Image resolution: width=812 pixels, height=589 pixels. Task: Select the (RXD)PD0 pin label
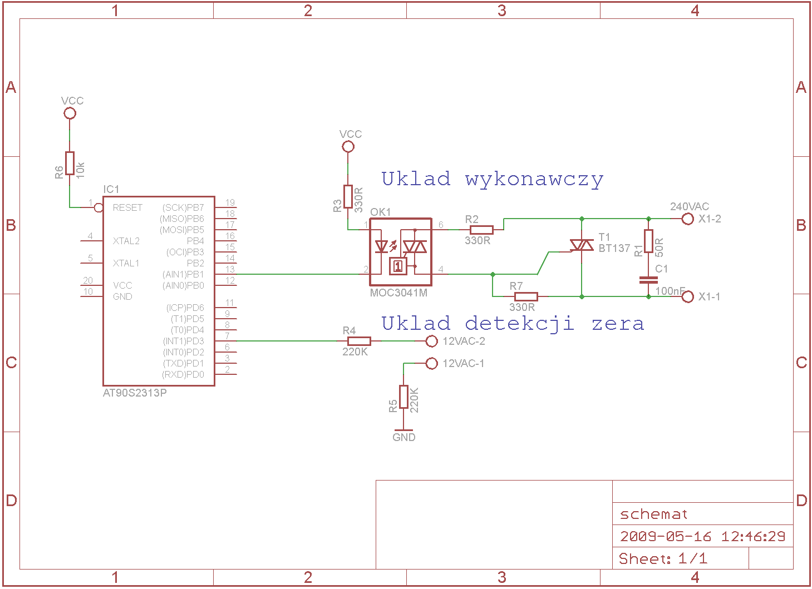[183, 374]
